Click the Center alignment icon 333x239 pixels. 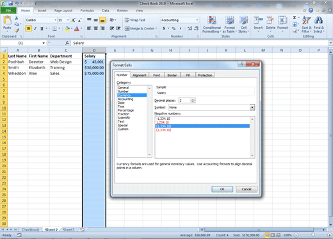[x=96, y=28]
